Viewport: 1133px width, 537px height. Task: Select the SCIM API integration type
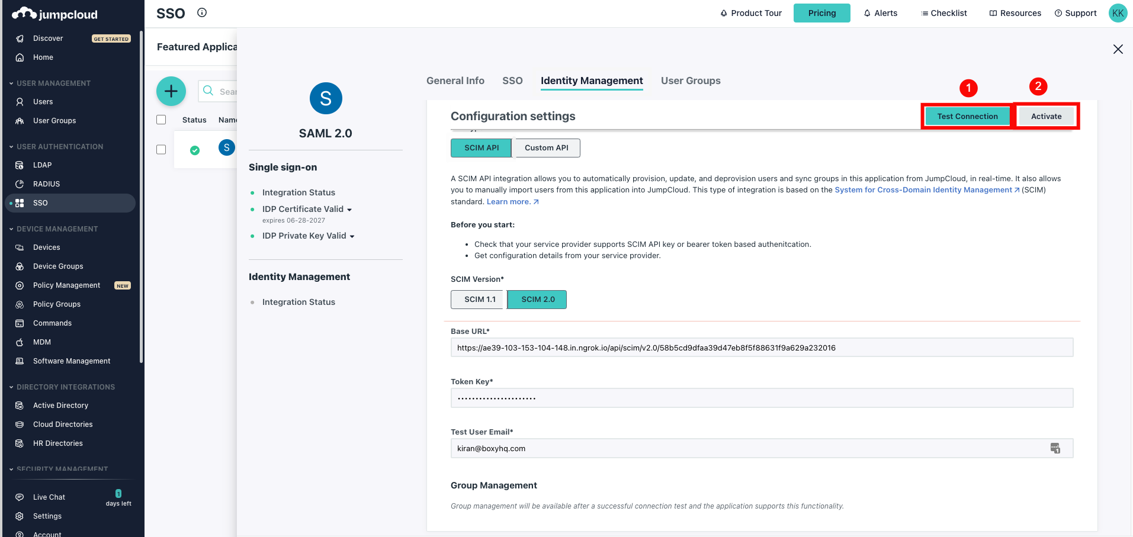(481, 148)
